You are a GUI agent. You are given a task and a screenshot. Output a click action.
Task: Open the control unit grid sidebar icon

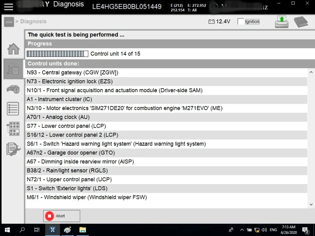click(x=13, y=129)
